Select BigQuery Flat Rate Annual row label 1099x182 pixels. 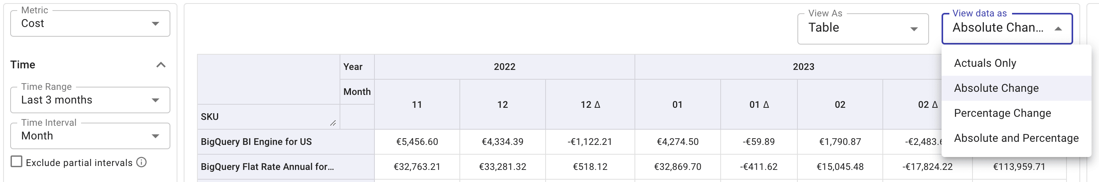coord(267,167)
